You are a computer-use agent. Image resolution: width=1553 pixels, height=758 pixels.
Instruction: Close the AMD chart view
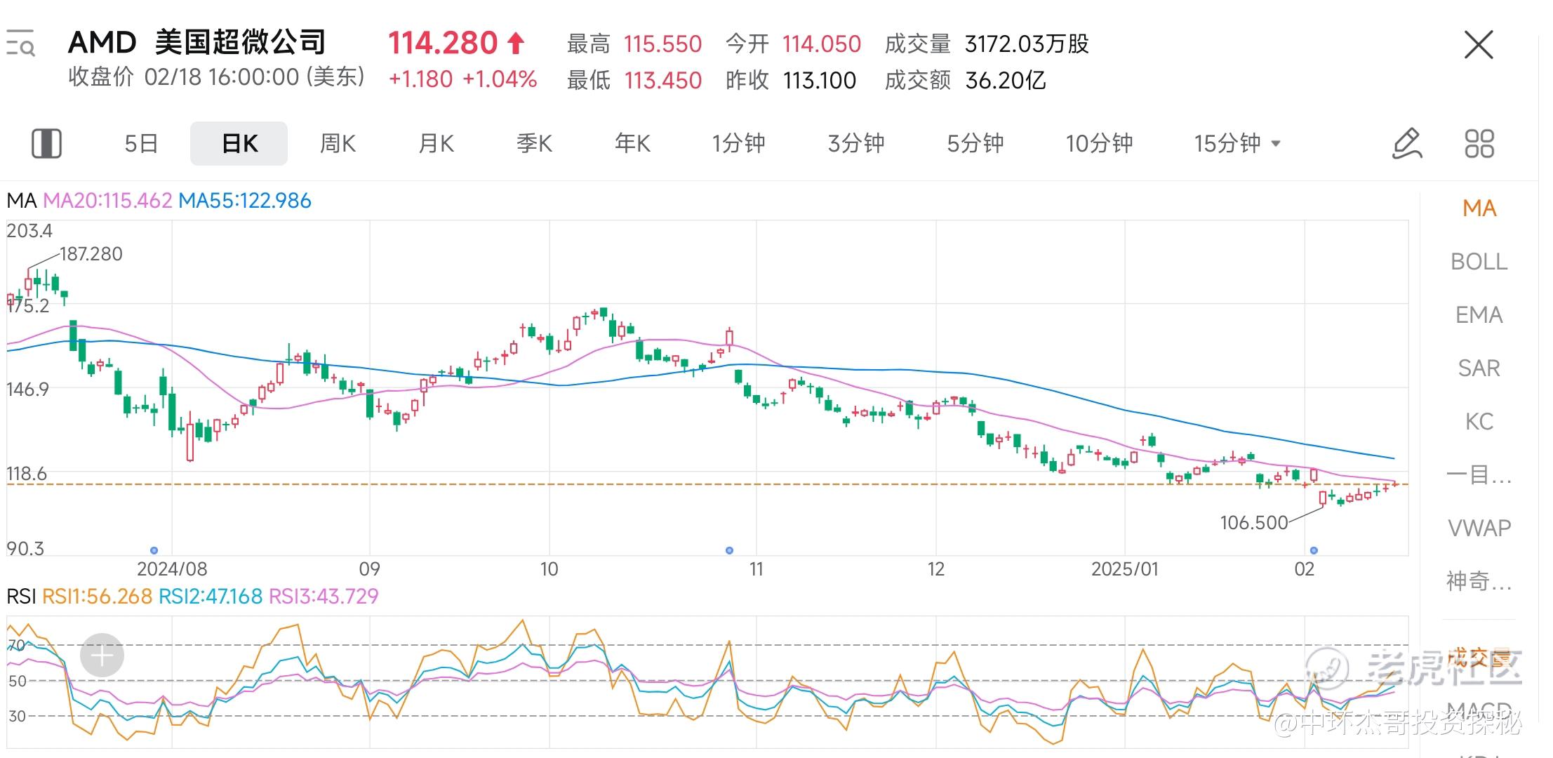point(1479,45)
